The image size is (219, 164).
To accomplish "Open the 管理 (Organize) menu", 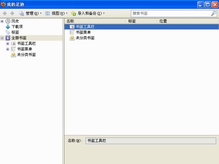I will 30,14.
